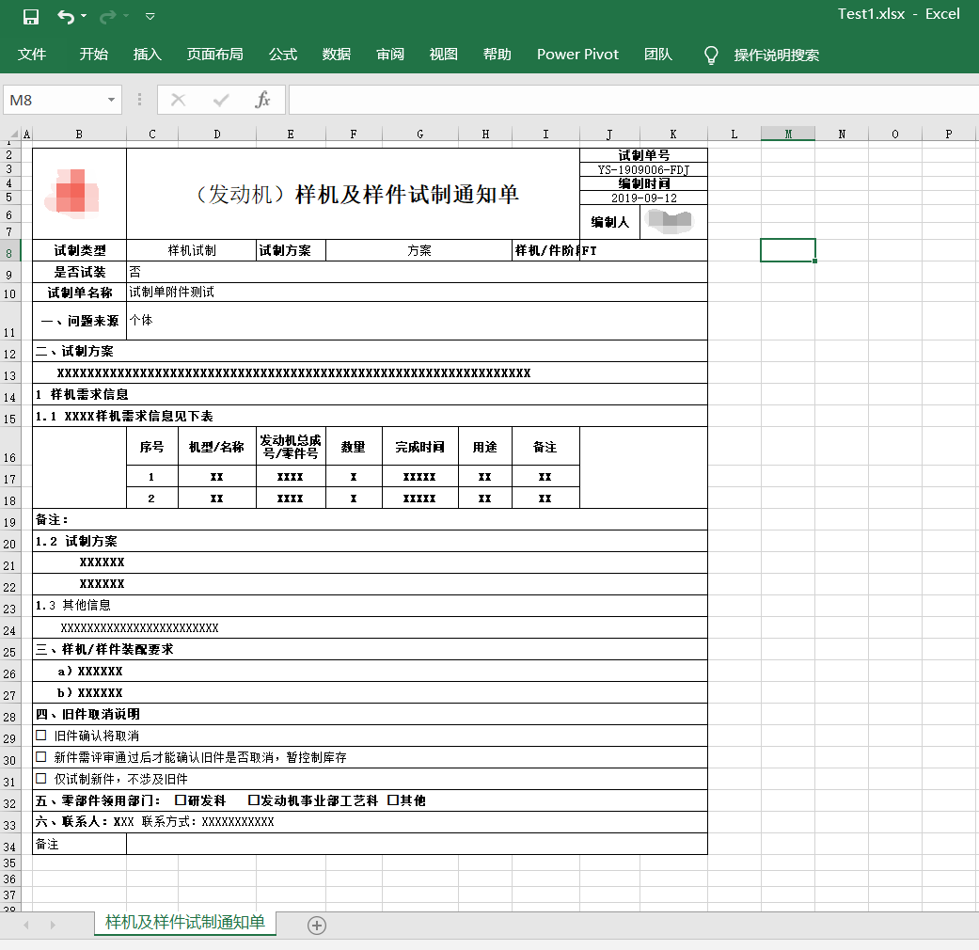Tick the 旧件确认将取消 checkbox
The image size is (979, 950).
pyautogui.click(x=41, y=736)
